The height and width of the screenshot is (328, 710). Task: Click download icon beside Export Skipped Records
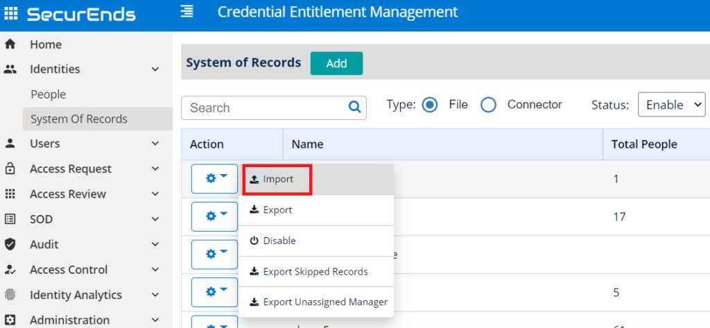[x=254, y=271]
